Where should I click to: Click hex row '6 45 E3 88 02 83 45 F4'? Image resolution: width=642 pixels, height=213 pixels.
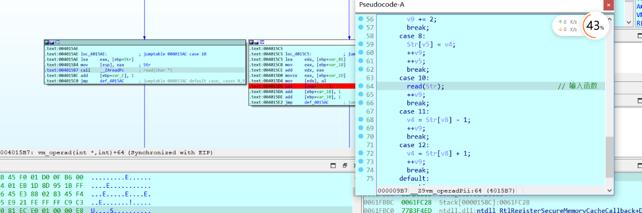point(42,194)
